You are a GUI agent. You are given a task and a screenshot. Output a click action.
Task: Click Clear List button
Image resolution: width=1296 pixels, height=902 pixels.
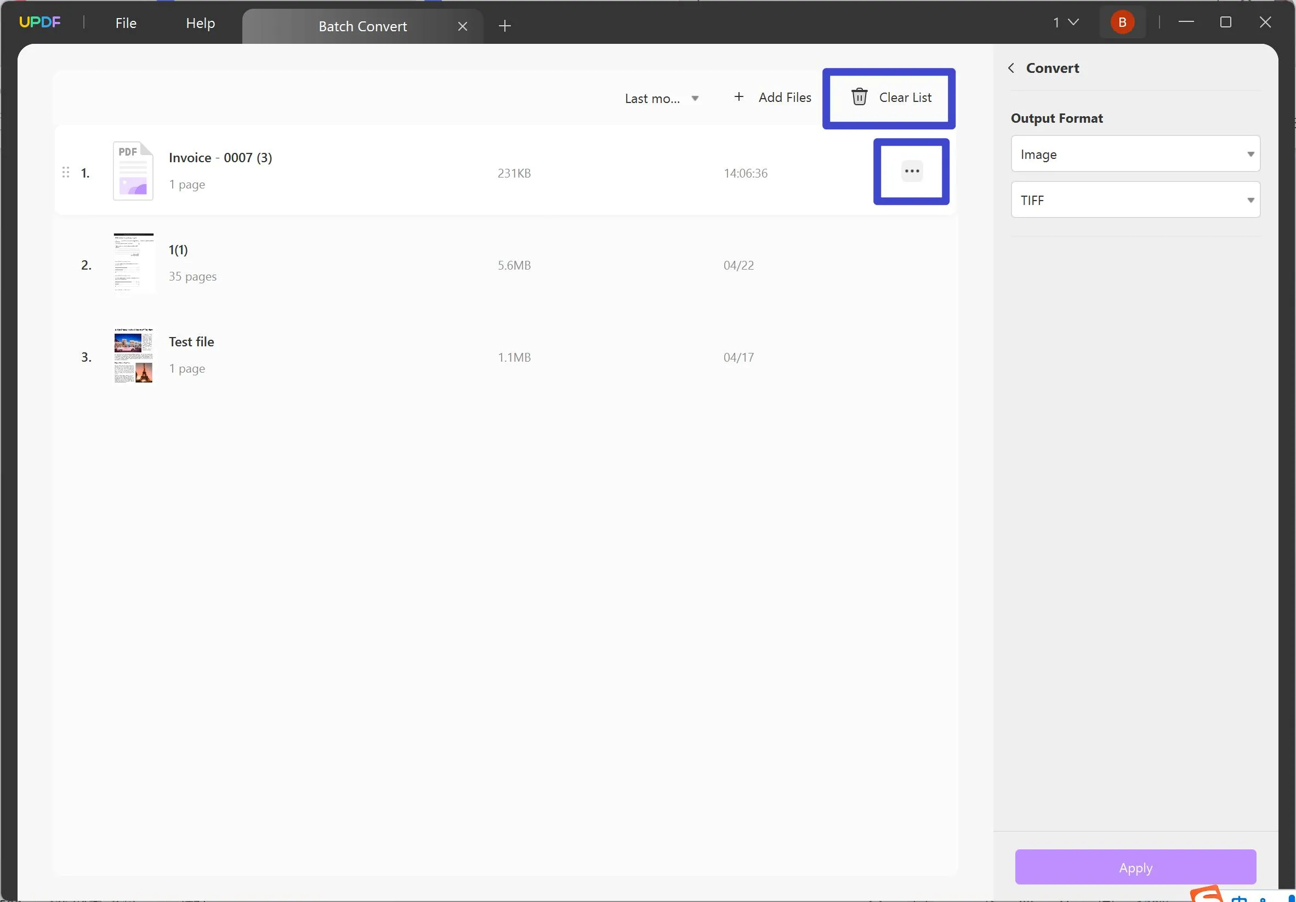click(x=891, y=97)
